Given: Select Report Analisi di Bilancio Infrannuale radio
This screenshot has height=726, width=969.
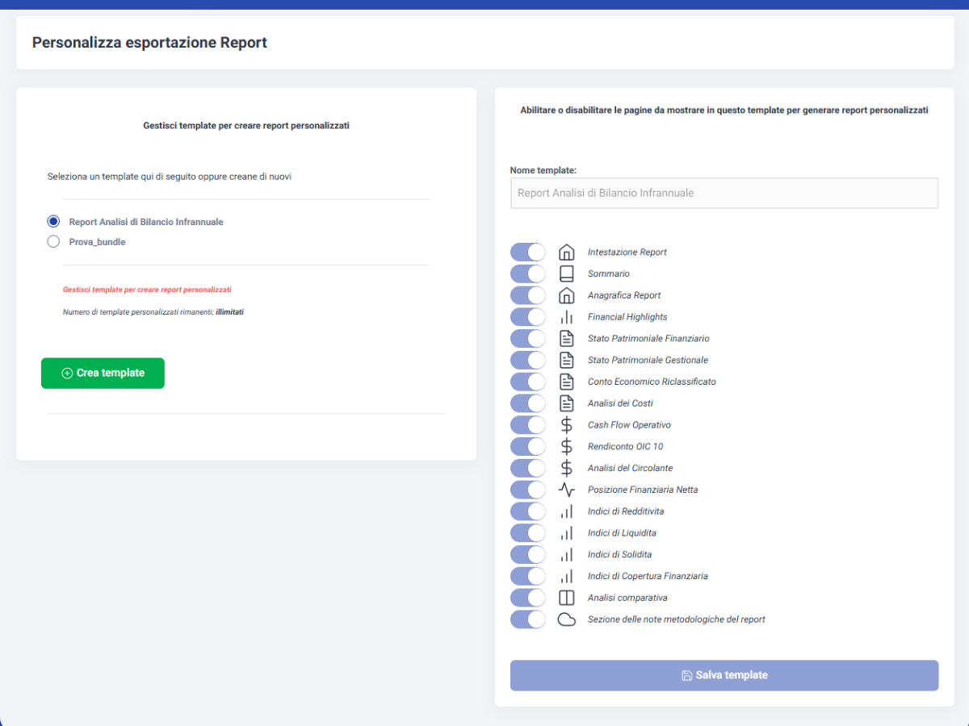Looking at the screenshot, I should pos(53,221).
